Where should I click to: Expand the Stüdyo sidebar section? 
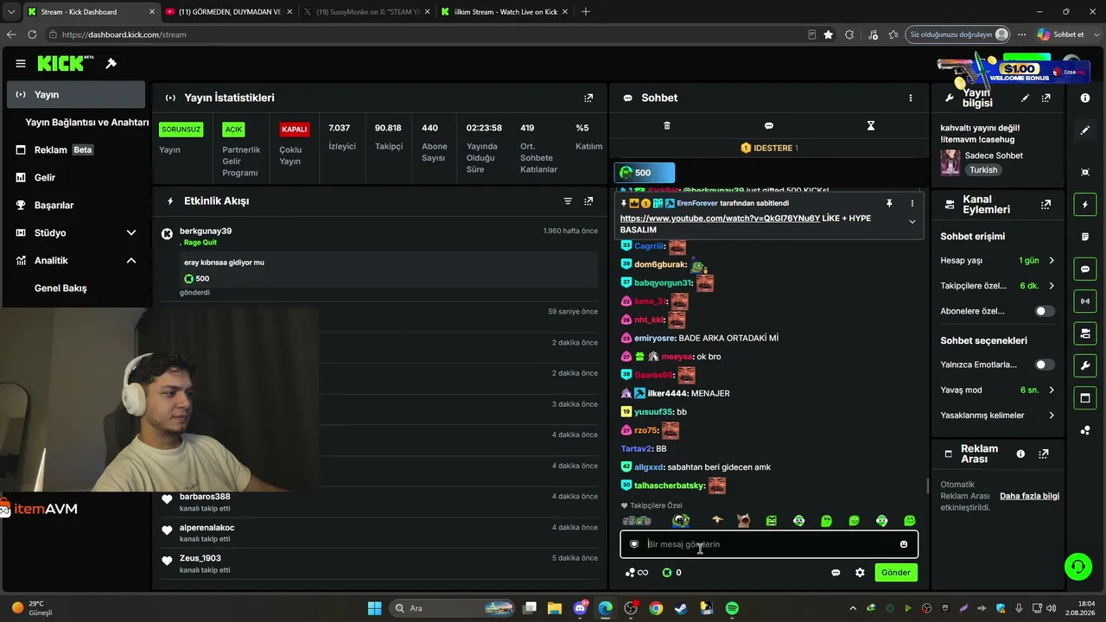pos(131,233)
